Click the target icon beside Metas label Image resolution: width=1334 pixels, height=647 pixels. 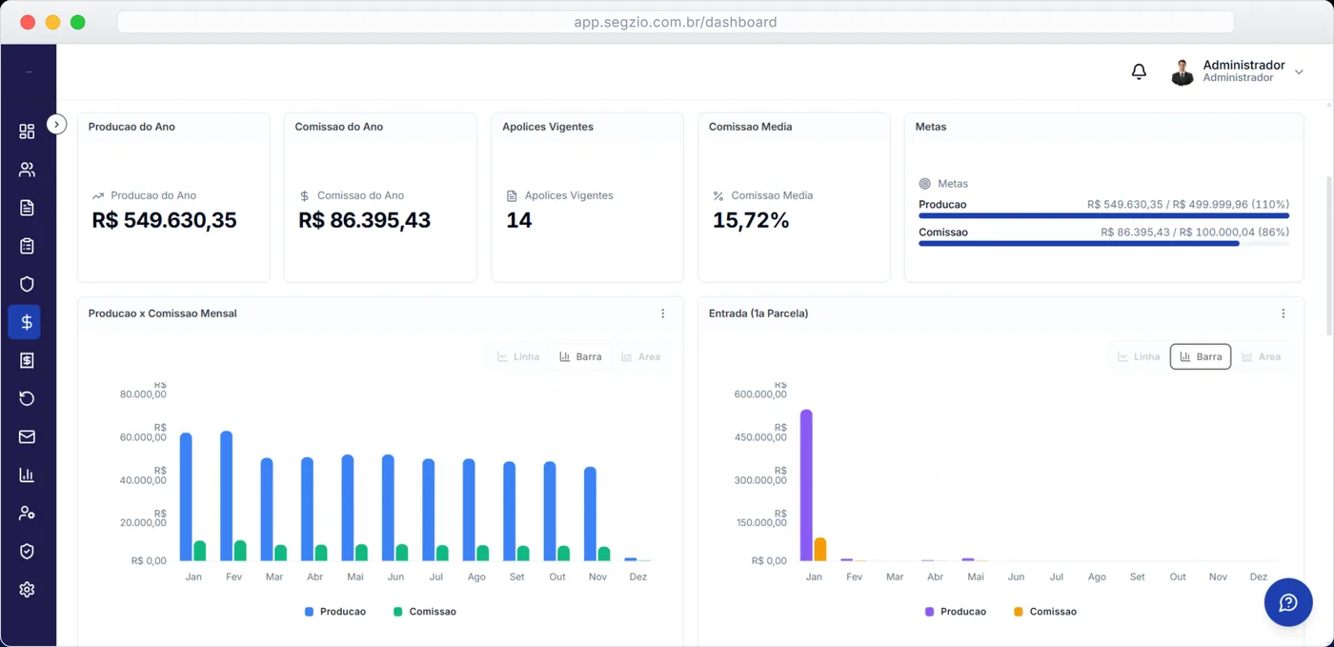point(924,184)
